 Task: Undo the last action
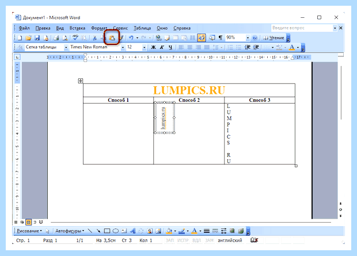(x=131, y=38)
